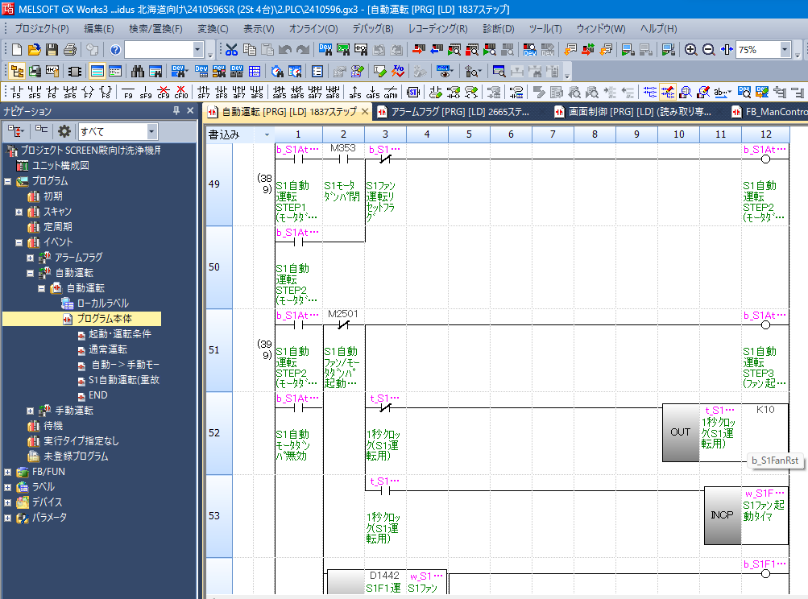Switch to アラームフラグ program tab
This screenshot has width=808, height=599.
coord(460,112)
